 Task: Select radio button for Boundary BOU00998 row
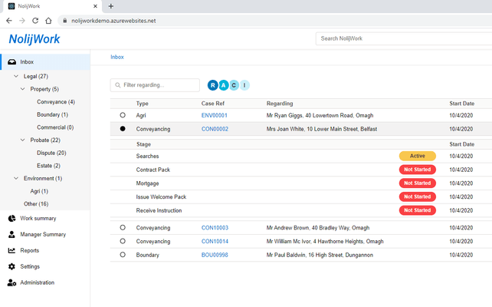point(123,255)
